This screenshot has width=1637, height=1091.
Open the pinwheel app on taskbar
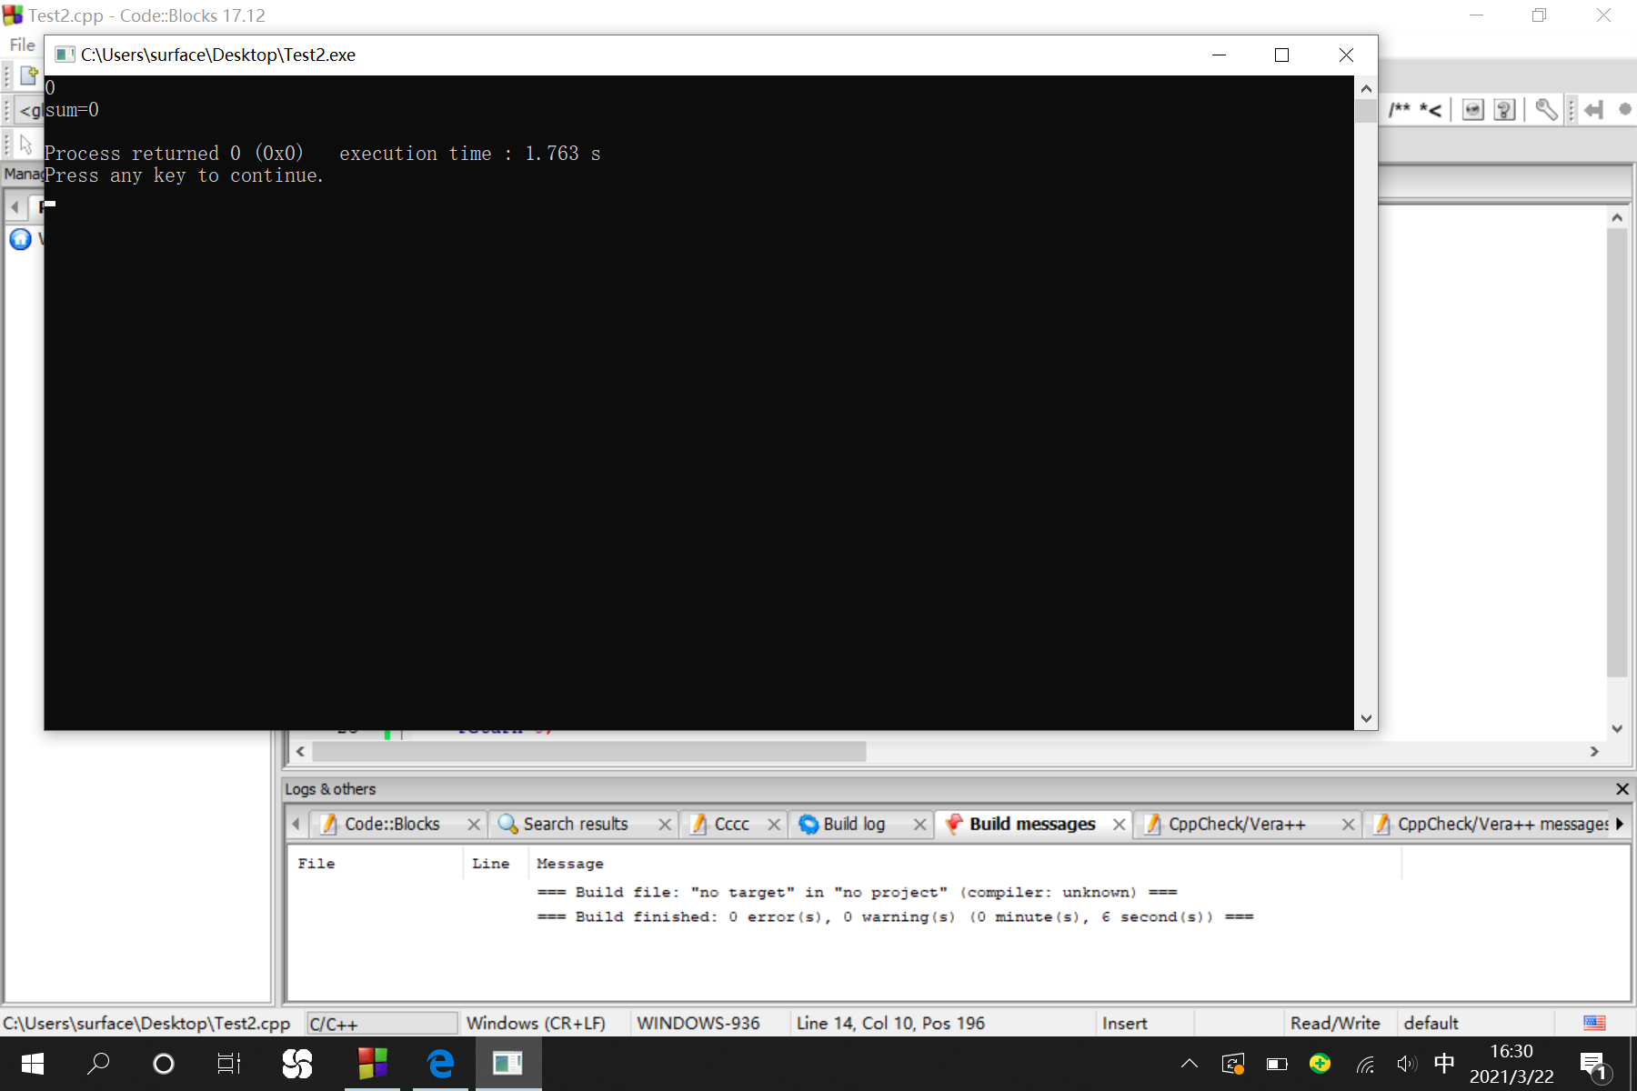pyautogui.click(x=297, y=1063)
